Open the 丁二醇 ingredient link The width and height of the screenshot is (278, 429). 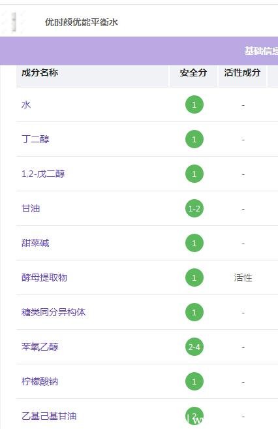coord(35,139)
